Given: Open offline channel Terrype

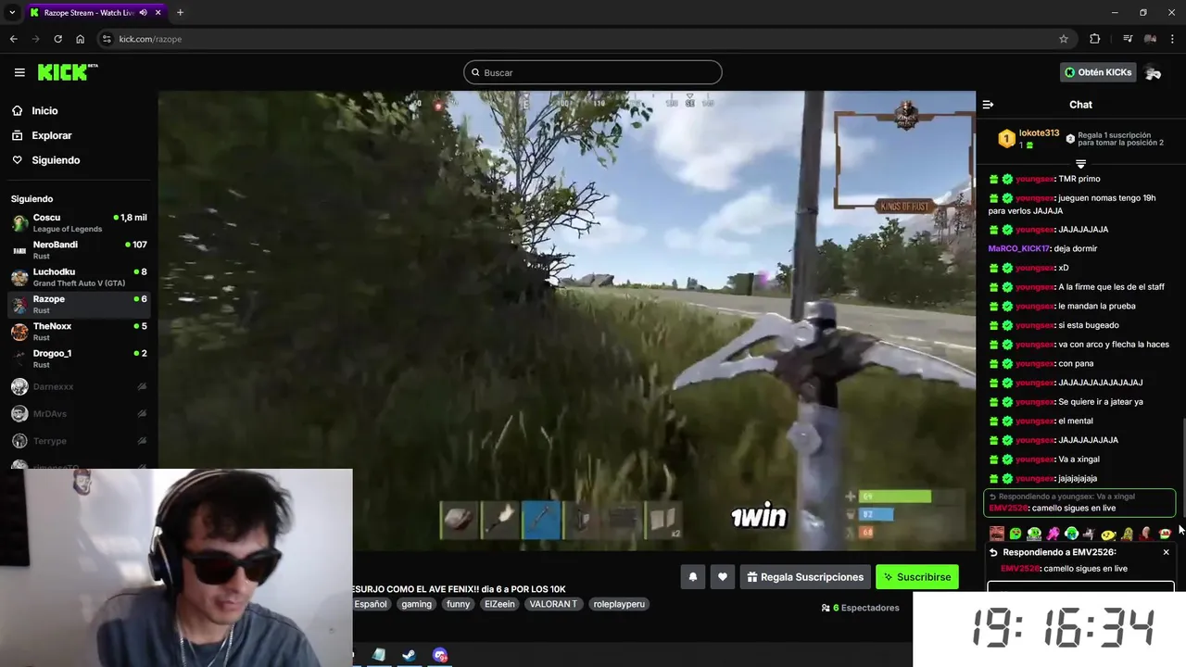Looking at the screenshot, I should pyautogui.click(x=79, y=441).
